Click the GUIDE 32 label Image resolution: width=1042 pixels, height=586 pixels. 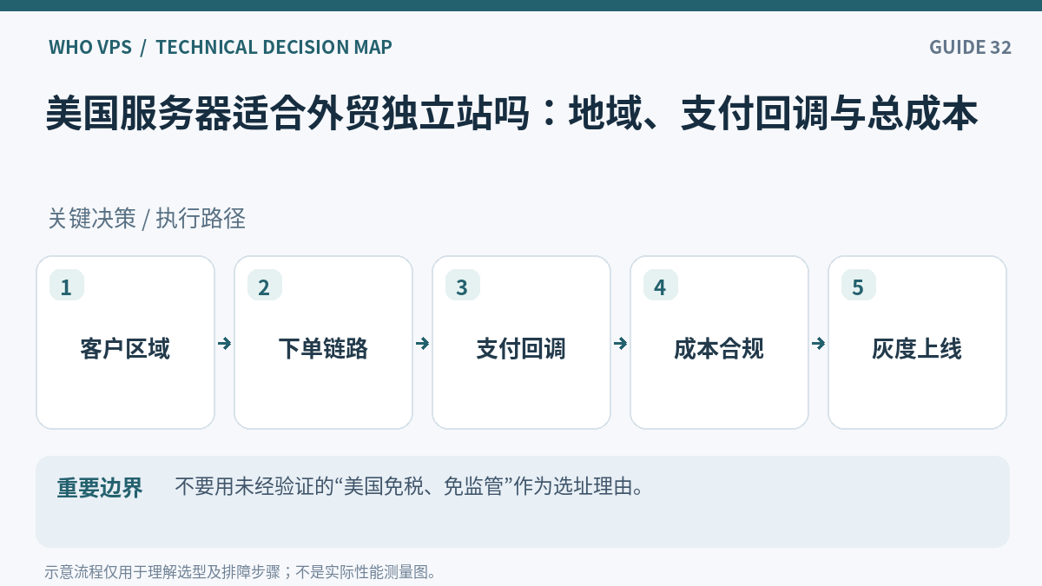[x=970, y=47]
